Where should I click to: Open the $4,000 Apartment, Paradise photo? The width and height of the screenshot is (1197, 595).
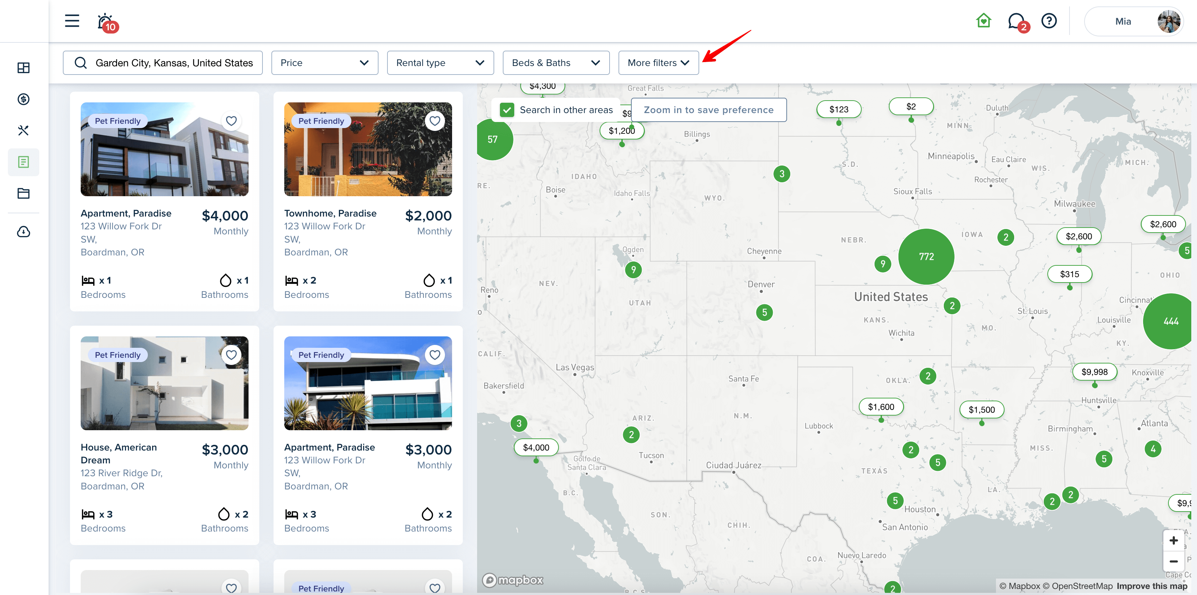coord(165,149)
